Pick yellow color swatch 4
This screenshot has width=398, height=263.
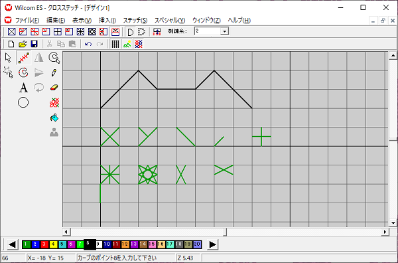(x=53, y=244)
